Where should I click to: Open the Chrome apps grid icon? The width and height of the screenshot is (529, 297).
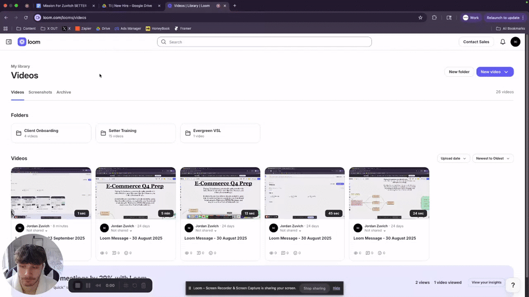tap(5, 29)
